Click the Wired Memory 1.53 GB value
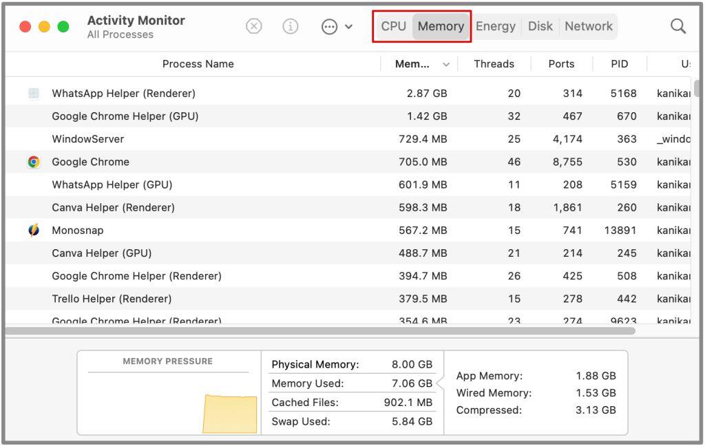Screen dimensions: 705x446 (x=596, y=393)
